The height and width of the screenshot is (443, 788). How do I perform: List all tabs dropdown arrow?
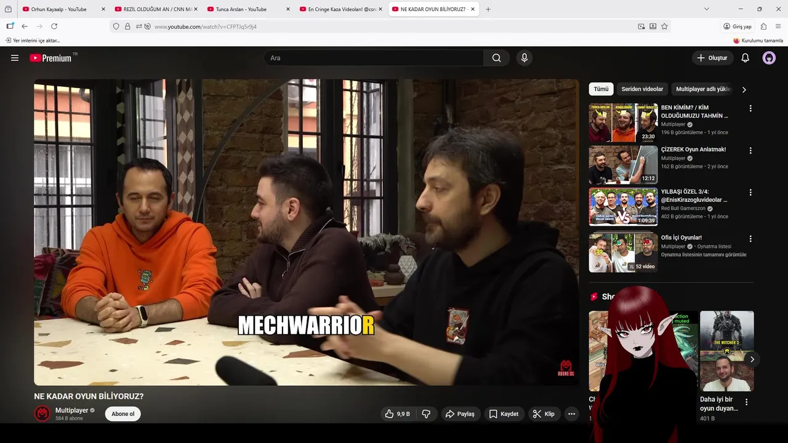(707, 9)
